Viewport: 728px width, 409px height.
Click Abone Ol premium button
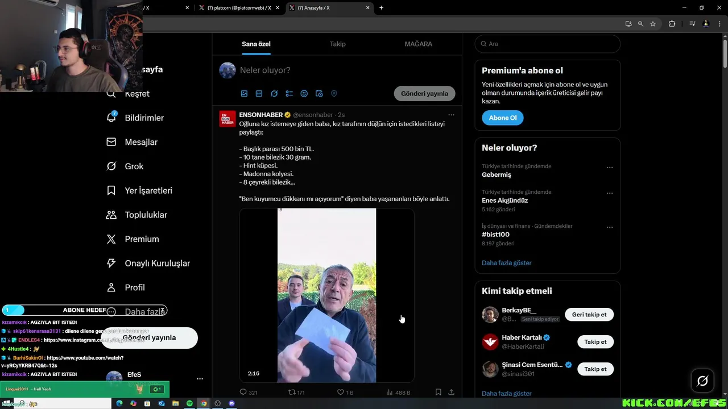pyautogui.click(x=503, y=118)
